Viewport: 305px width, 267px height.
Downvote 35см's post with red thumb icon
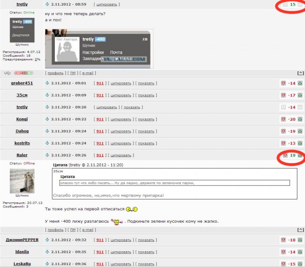pyautogui.click(x=284, y=95)
